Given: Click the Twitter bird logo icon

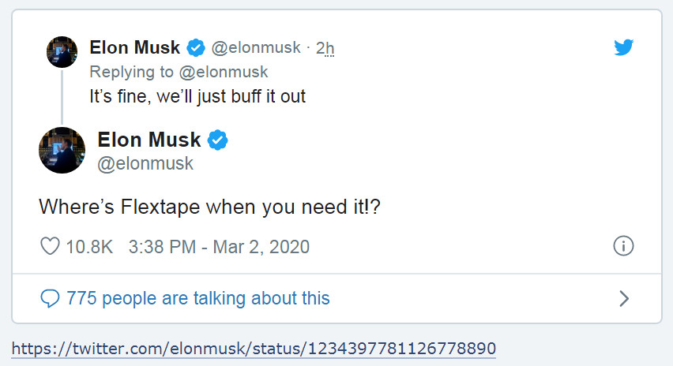Looking at the screenshot, I should pyautogui.click(x=624, y=47).
